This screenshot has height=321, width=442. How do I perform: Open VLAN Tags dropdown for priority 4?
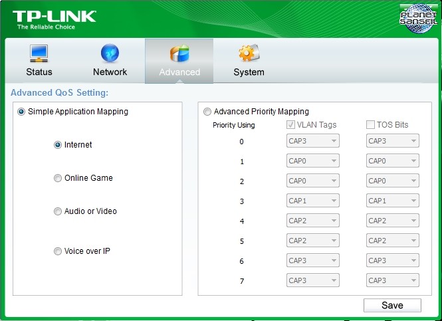(x=313, y=221)
